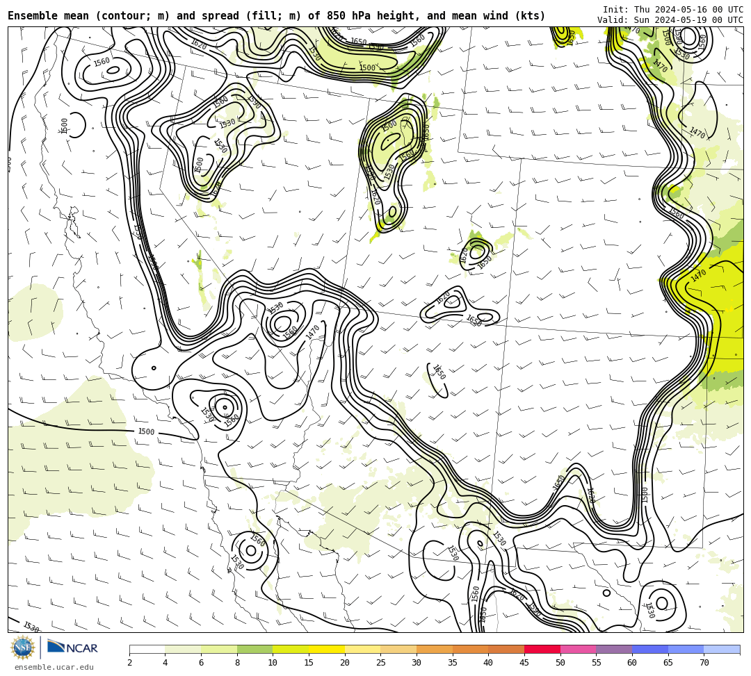Click the burnt orange 40-45 color bar segment
This screenshot has width=751, height=676.
(x=506, y=649)
